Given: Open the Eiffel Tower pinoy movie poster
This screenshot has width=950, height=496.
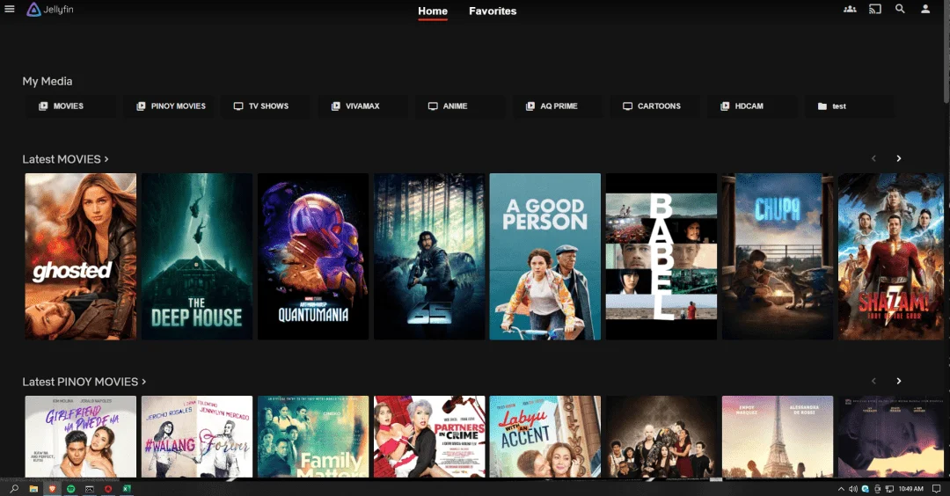Looking at the screenshot, I should [x=778, y=437].
